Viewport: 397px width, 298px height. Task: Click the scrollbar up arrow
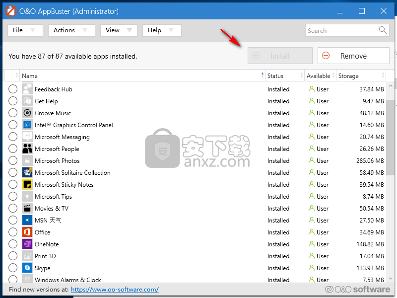pyautogui.click(x=391, y=86)
